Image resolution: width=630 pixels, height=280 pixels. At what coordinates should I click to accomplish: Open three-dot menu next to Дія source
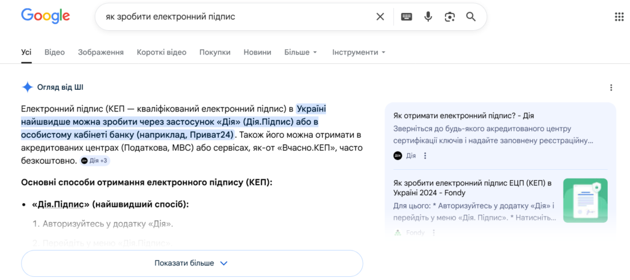click(426, 156)
